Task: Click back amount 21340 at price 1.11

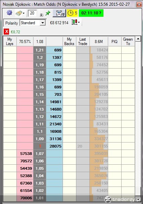Action: (55, 124)
